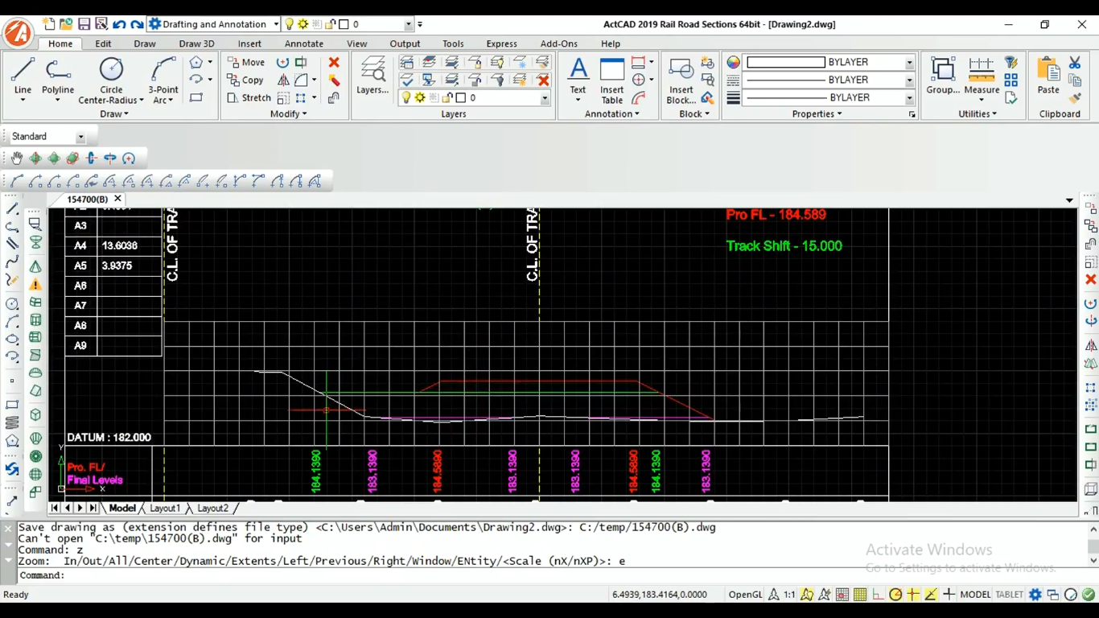Select the Pan hand tool
1099x618 pixels.
[x=16, y=159]
